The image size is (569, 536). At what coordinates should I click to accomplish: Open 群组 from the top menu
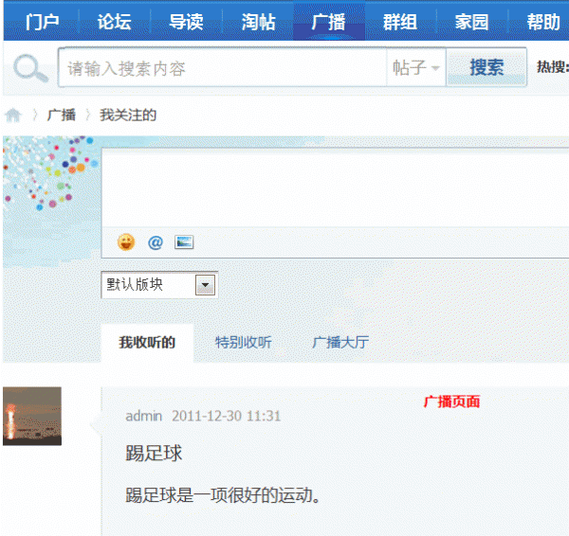(x=400, y=22)
